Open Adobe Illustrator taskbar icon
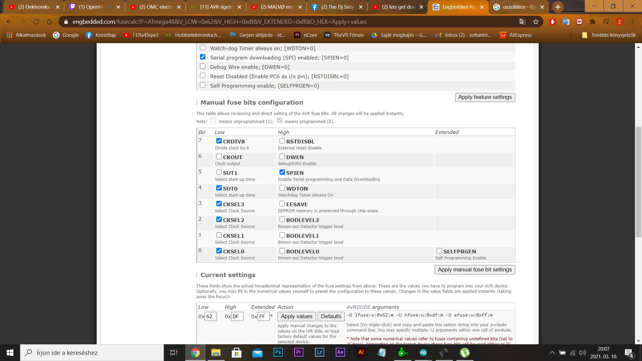 pos(361,352)
